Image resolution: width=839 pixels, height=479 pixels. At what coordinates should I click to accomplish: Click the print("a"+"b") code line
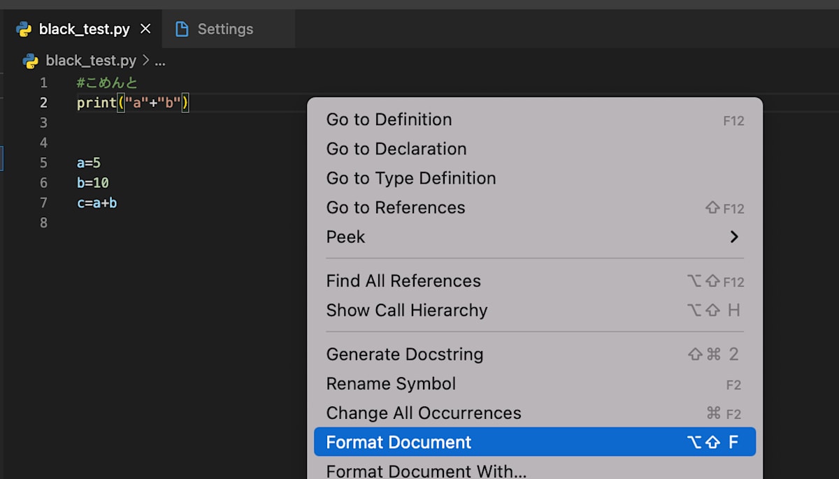(x=134, y=103)
